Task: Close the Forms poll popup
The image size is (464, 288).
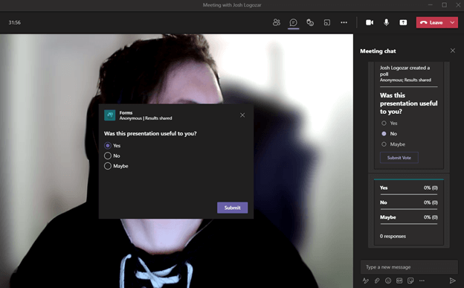Action: point(242,115)
